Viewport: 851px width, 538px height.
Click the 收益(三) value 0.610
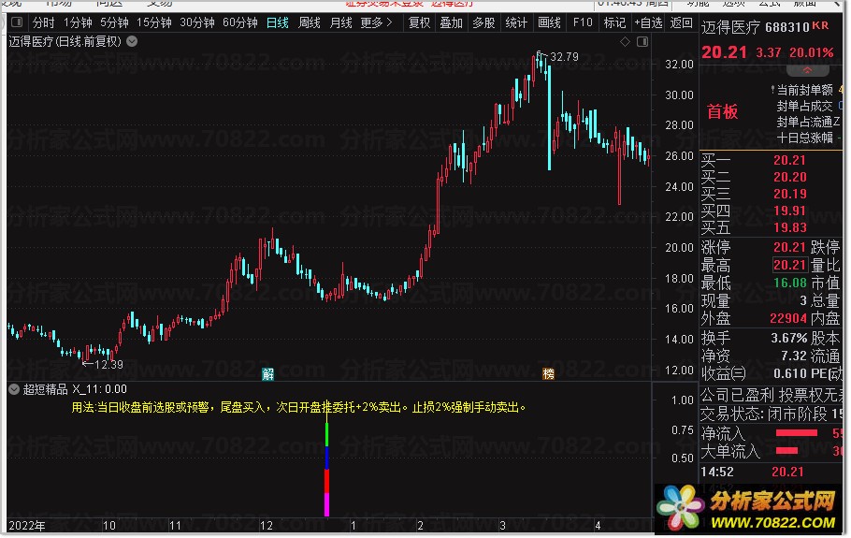790,373
